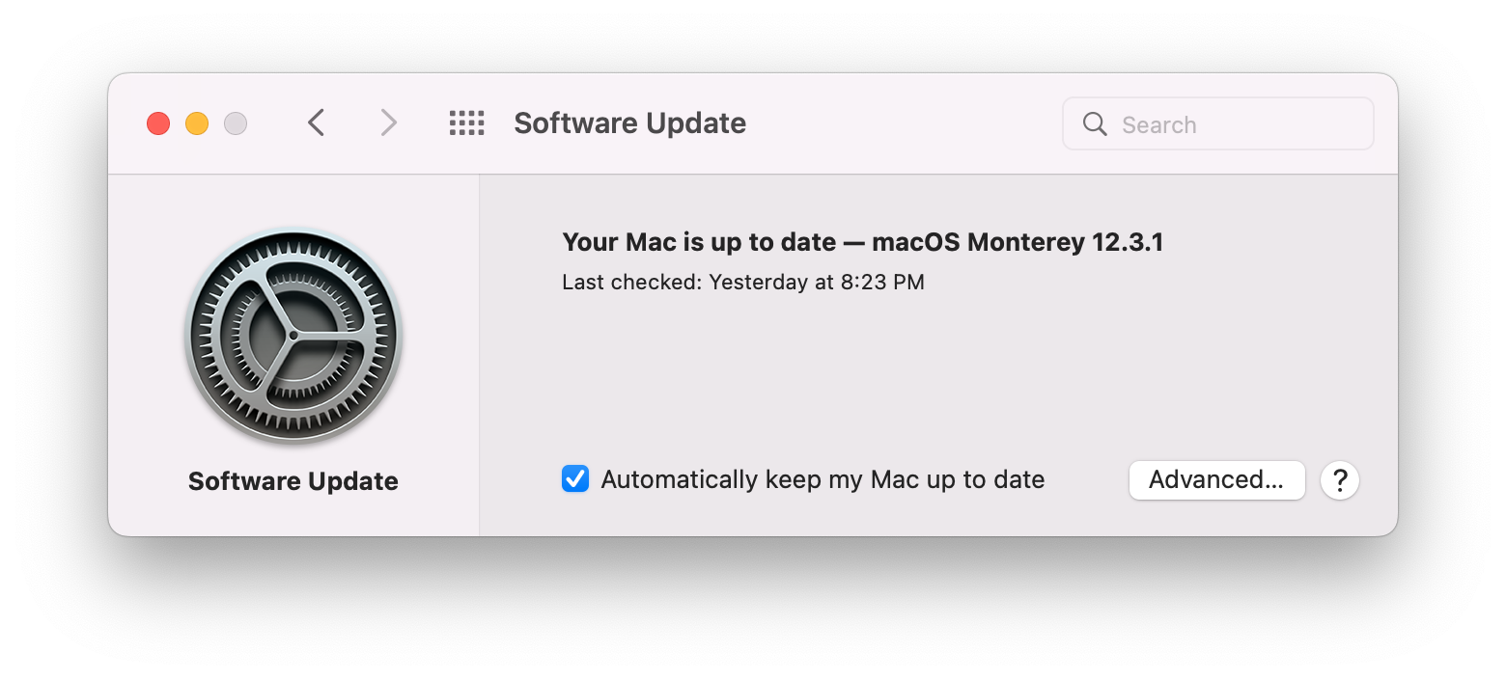1506x679 pixels.
Task: Click the red traffic light control
Action: (157, 122)
